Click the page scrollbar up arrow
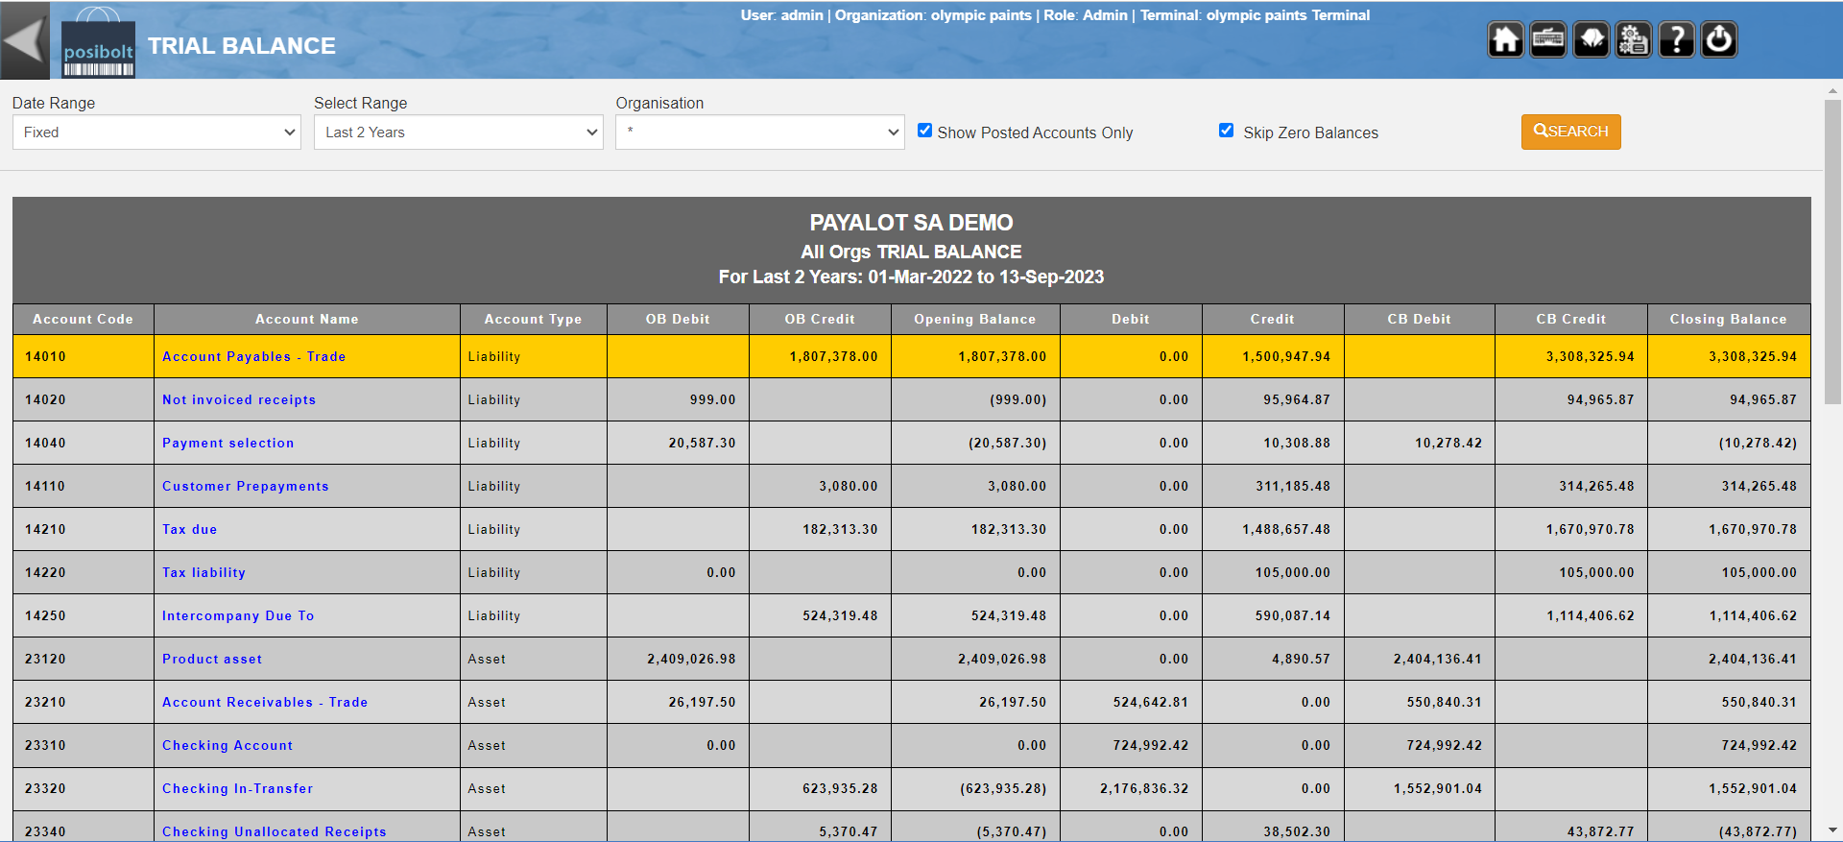 (x=1832, y=91)
